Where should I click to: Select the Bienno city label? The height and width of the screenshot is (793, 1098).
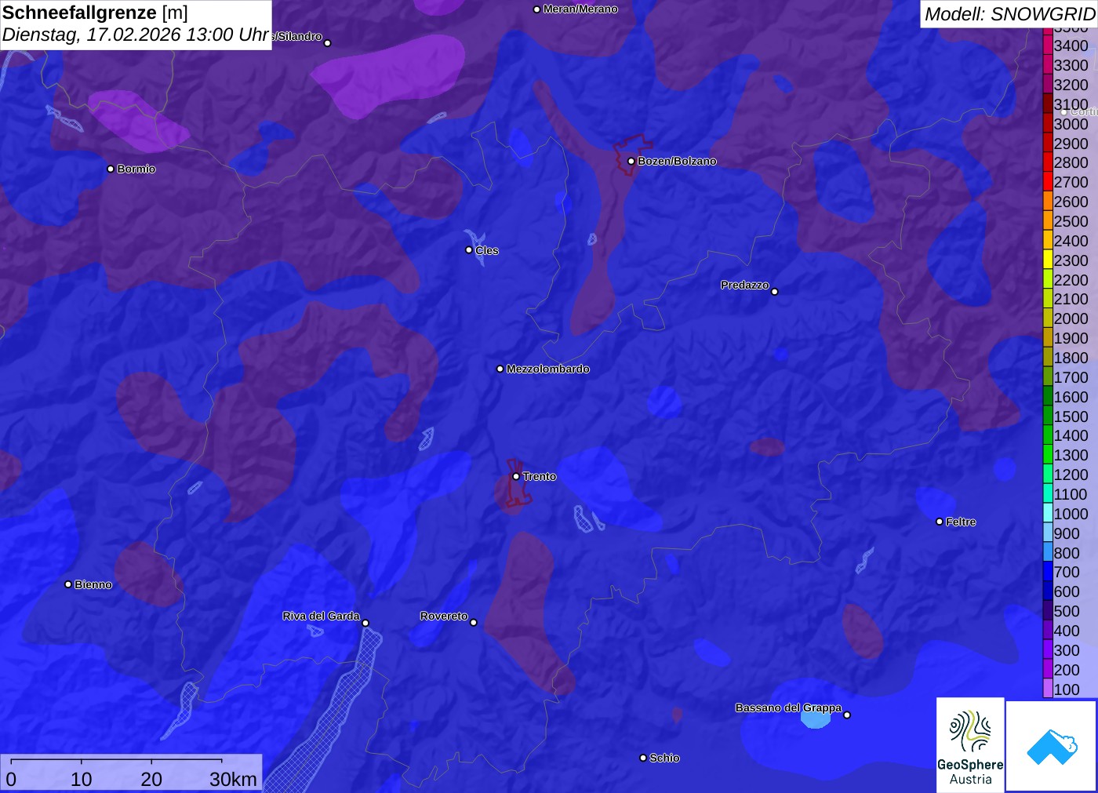coord(93,584)
